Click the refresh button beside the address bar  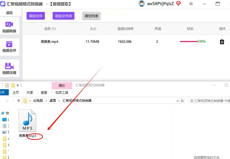182,101
